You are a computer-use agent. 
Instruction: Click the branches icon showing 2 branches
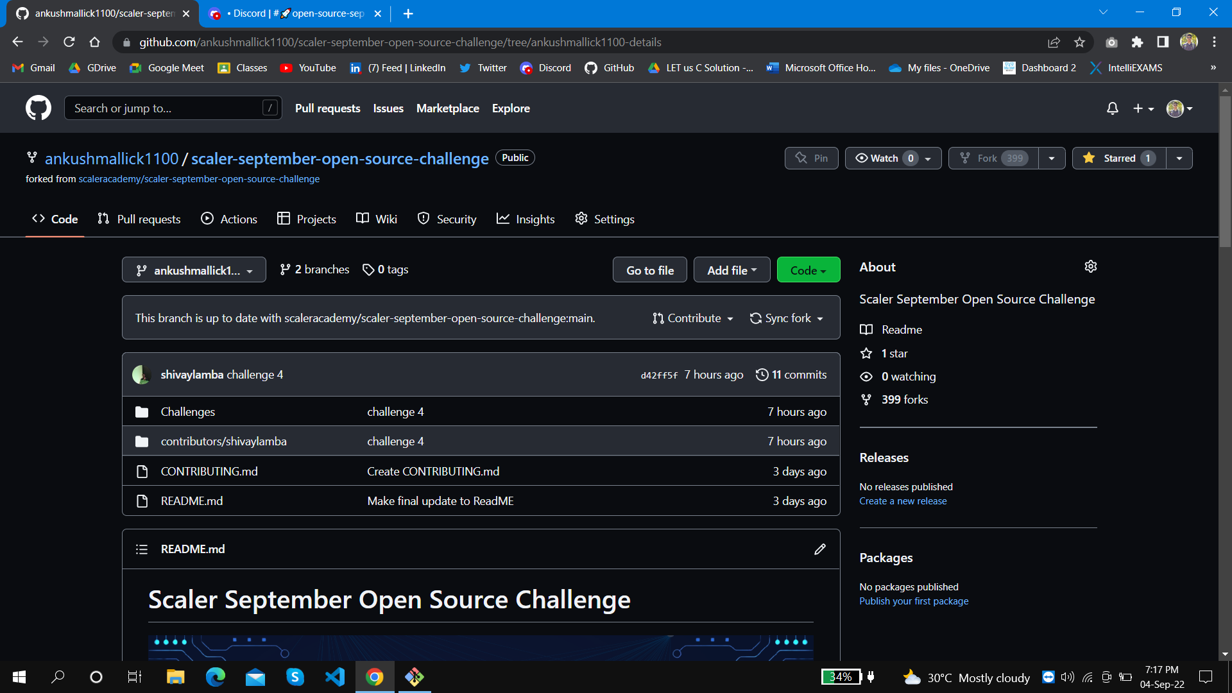pos(286,269)
